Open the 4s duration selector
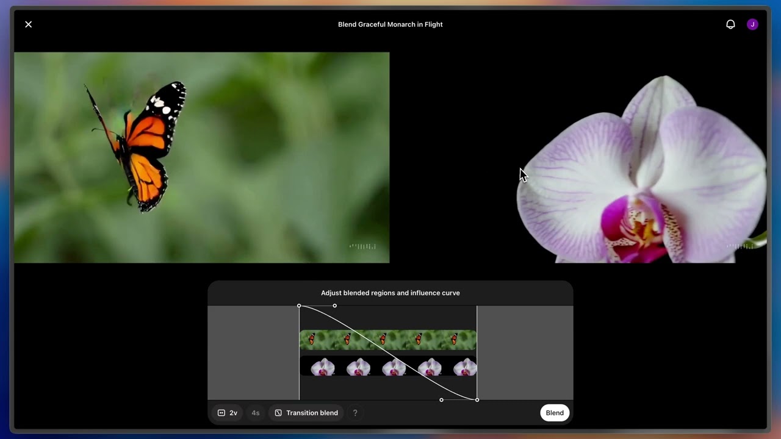 (x=256, y=413)
